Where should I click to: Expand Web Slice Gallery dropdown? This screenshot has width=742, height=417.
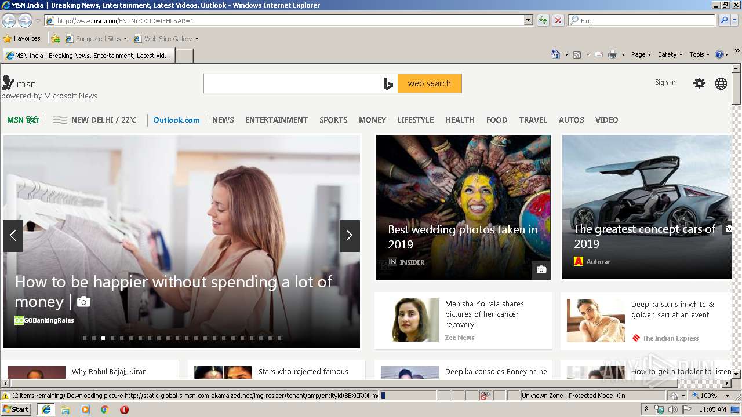tap(197, 39)
